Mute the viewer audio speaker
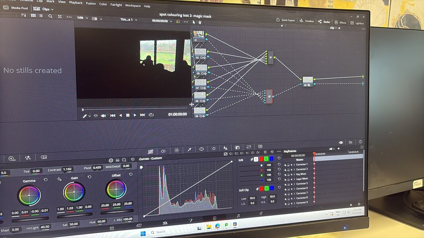The height and width of the screenshot is (238, 424). (103, 115)
